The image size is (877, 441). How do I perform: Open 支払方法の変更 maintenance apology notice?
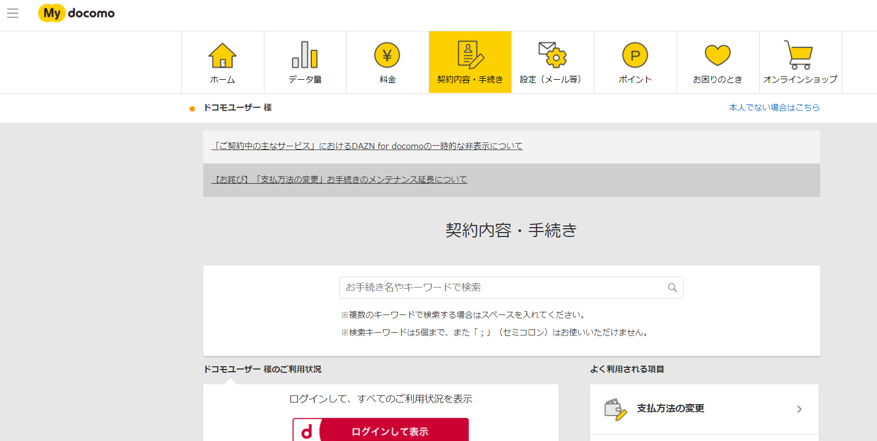[339, 180]
